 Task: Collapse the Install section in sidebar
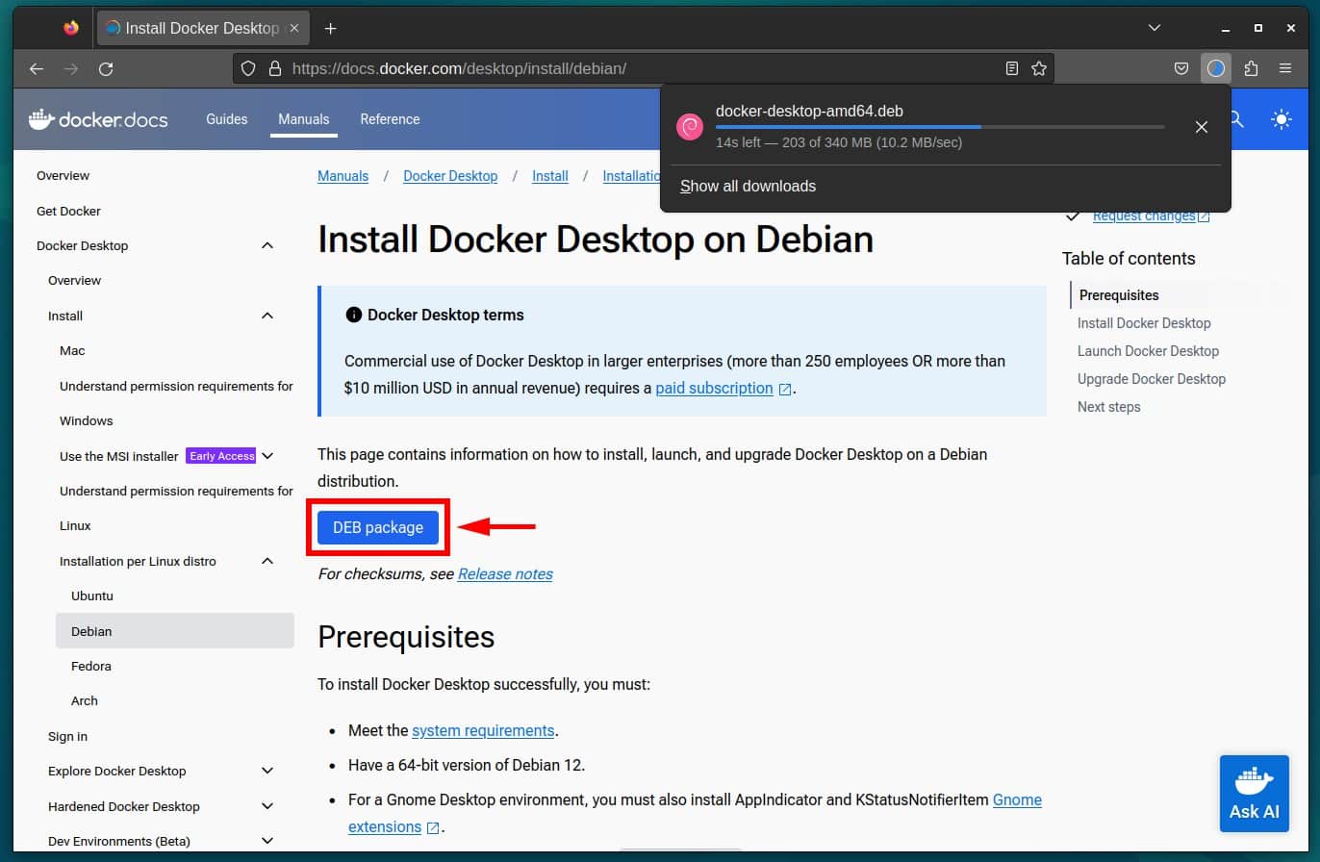point(267,316)
